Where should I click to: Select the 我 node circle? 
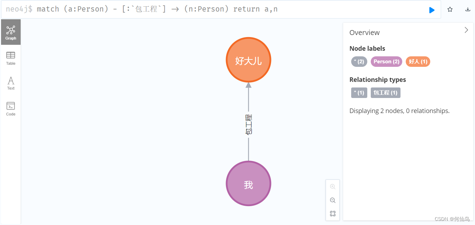(x=248, y=183)
